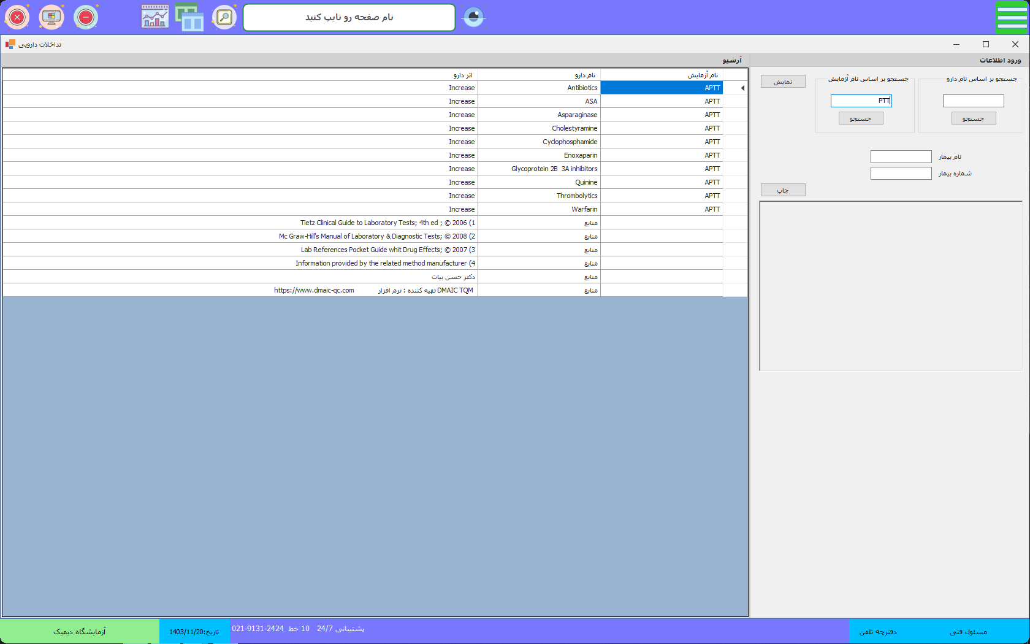Click the green-blue windows layout icon
The height and width of the screenshot is (644, 1030).
(x=189, y=17)
